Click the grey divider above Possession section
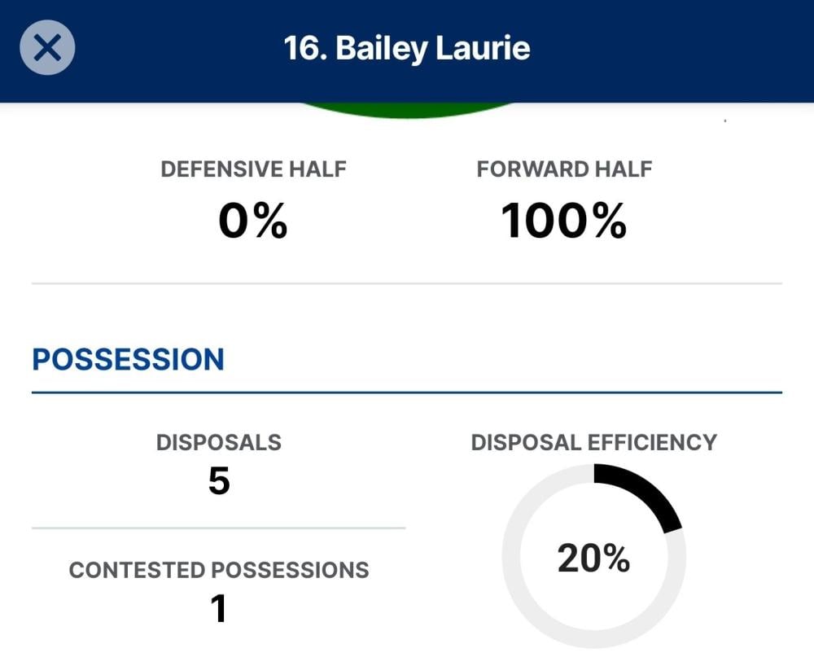 coord(407,283)
